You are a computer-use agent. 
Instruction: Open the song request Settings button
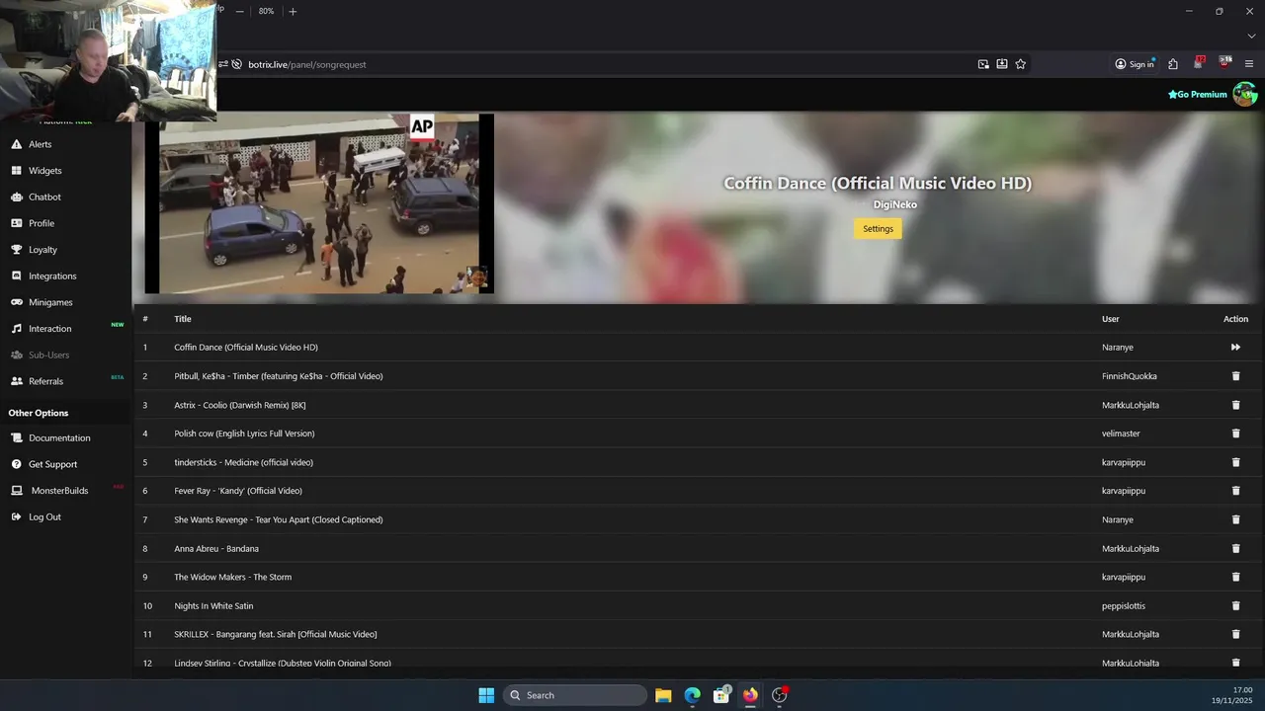point(878,229)
